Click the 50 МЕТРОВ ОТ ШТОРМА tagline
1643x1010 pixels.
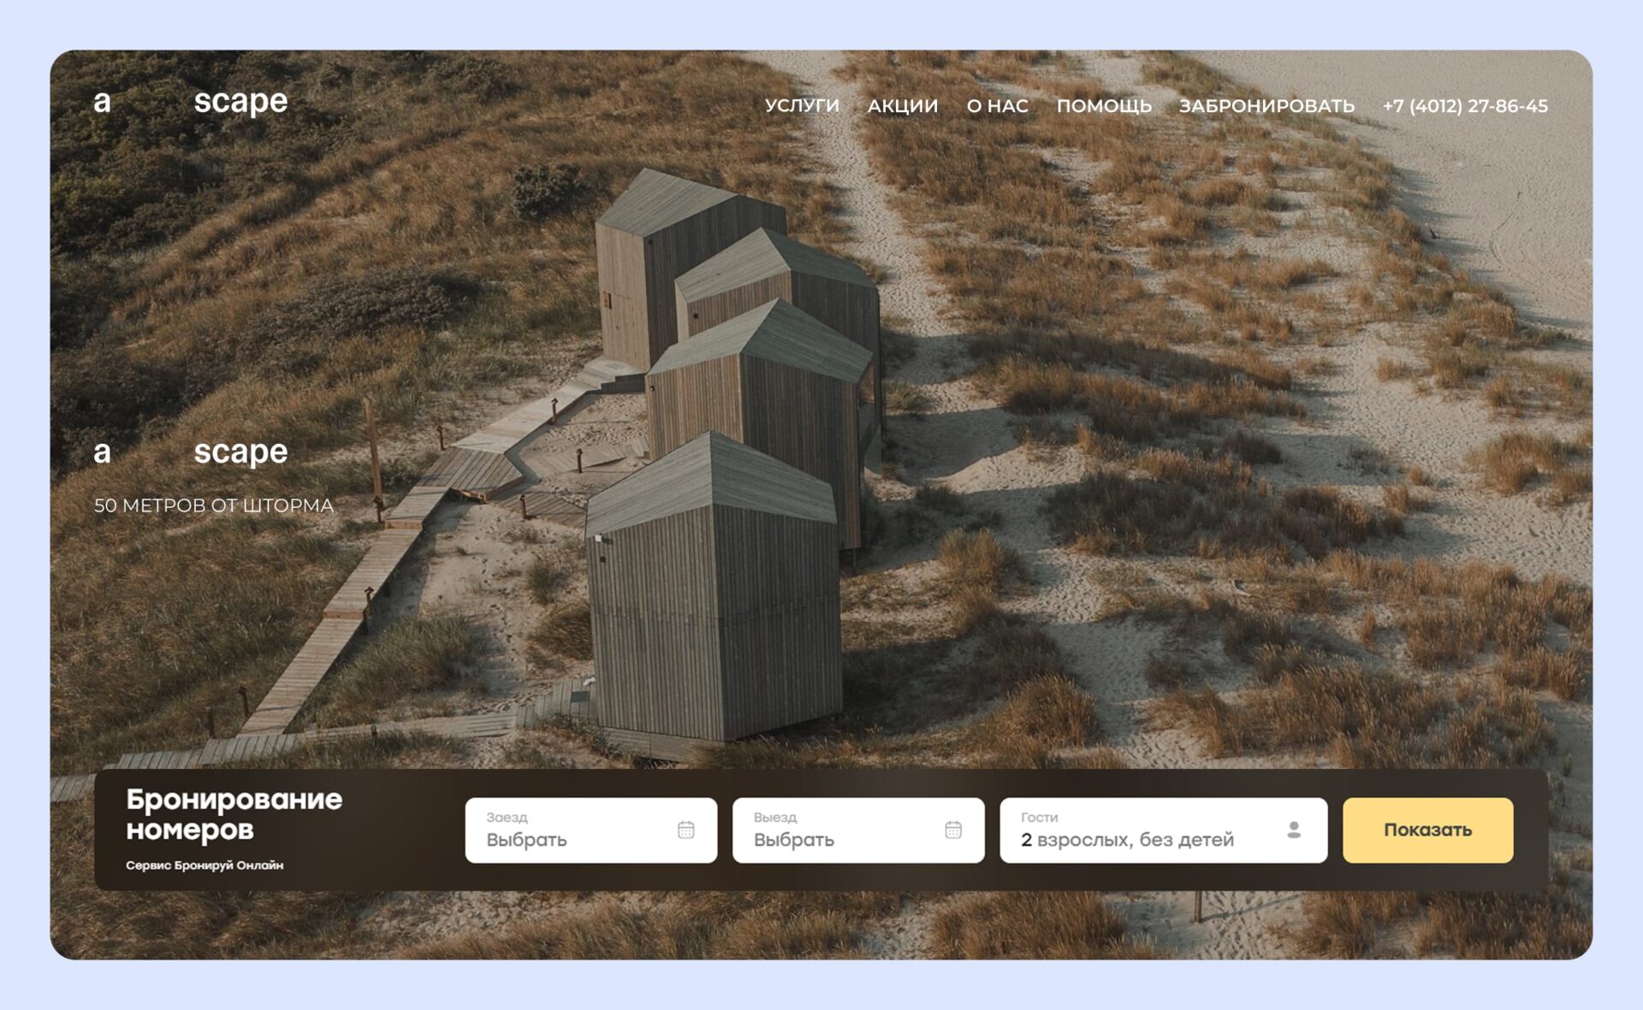pos(214,505)
